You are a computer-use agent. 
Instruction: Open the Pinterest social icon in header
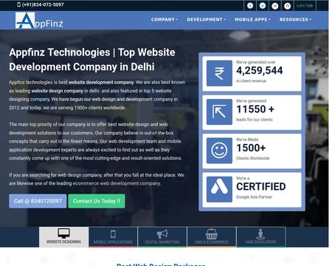(287, 6)
